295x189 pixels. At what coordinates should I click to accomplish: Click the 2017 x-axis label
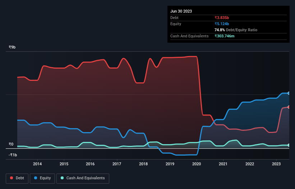tap(117, 164)
